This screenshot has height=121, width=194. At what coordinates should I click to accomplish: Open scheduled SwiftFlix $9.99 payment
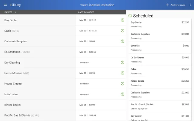[160, 48]
